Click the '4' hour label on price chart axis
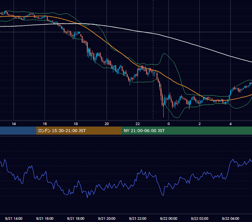The height and width of the screenshot is (222, 252). 231,124
